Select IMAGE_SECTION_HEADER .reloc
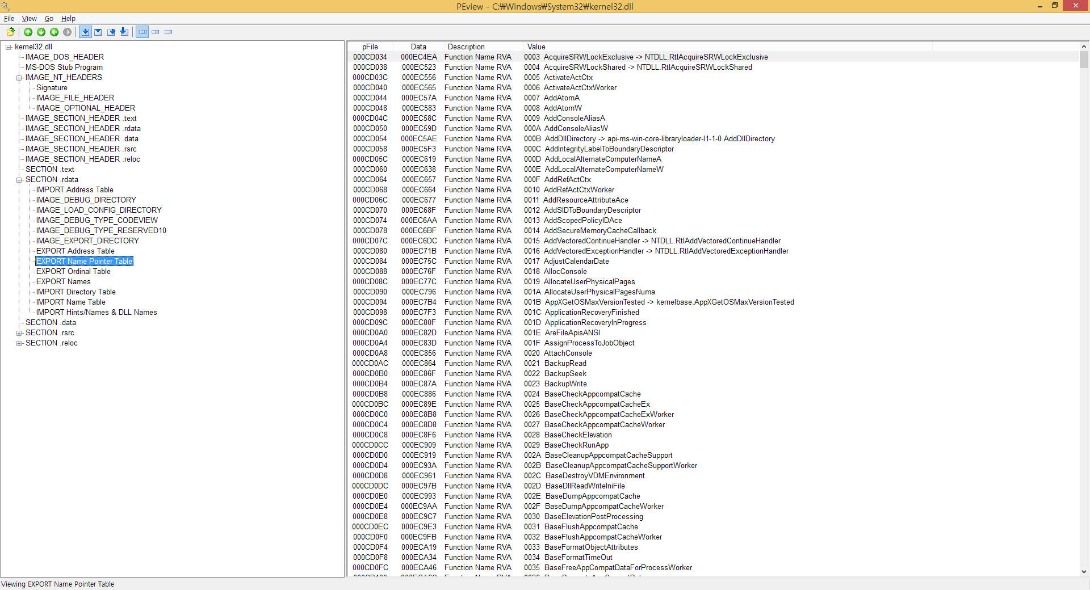 [x=83, y=159]
